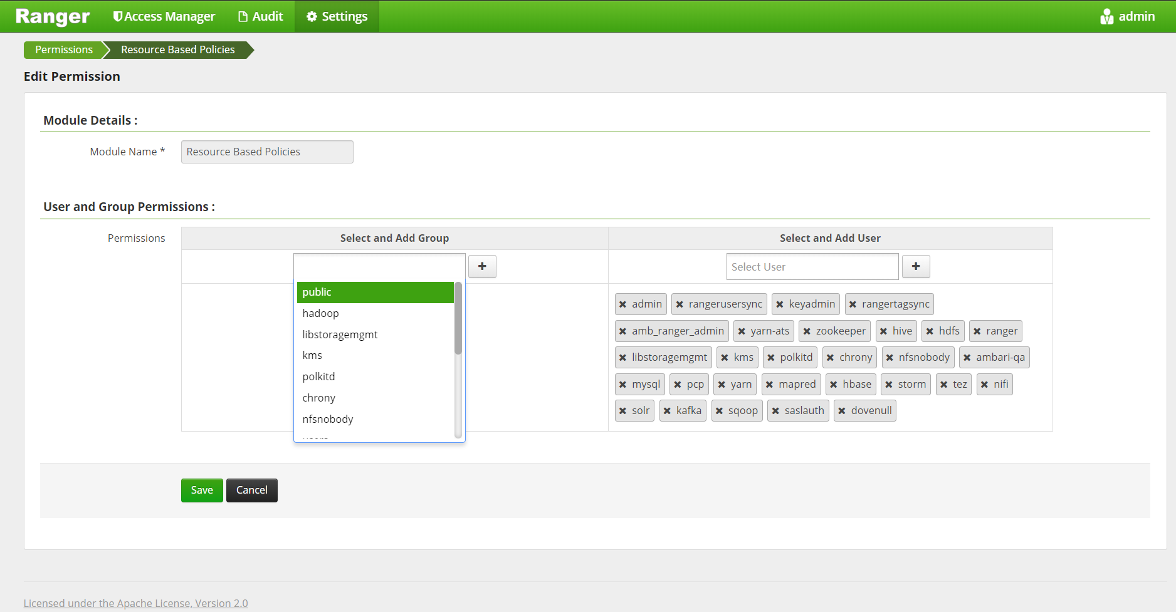Select "public" from the group dropdown
The width and height of the screenshot is (1176, 612).
(375, 292)
